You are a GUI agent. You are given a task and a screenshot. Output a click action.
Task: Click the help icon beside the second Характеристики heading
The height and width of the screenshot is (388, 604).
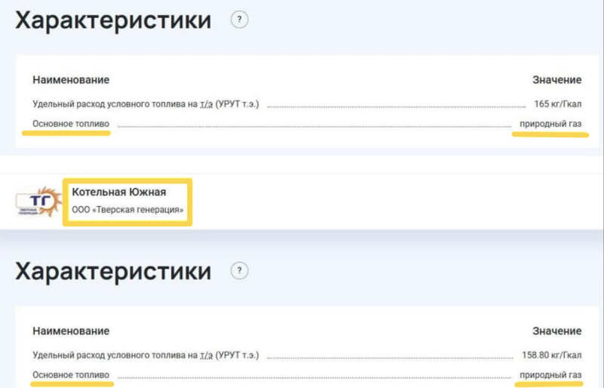(239, 270)
